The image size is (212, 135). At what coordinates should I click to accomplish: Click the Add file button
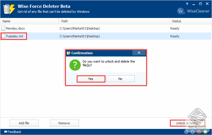[x=24, y=123]
